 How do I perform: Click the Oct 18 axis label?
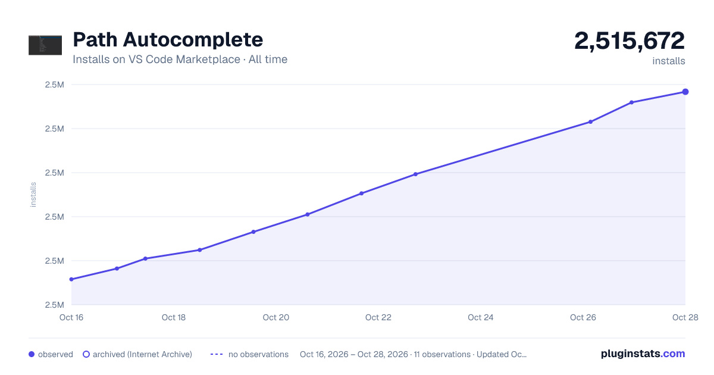point(174,317)
